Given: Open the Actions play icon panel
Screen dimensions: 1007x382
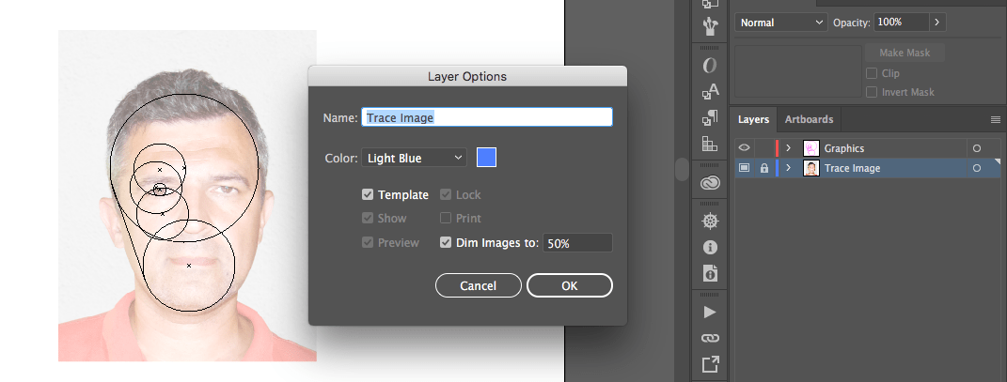Looking at the screenshot, I should click(710, 313).
